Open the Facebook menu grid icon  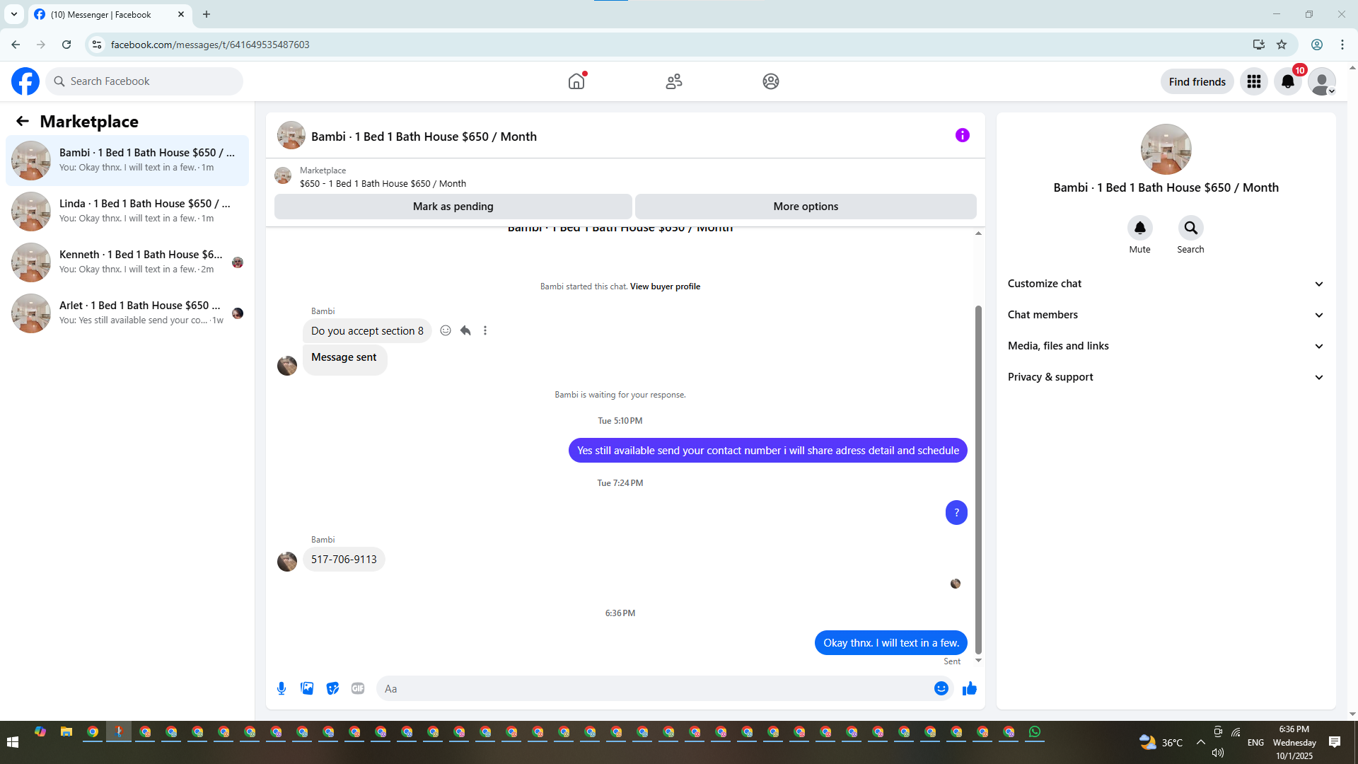[x=1254, y=81]
